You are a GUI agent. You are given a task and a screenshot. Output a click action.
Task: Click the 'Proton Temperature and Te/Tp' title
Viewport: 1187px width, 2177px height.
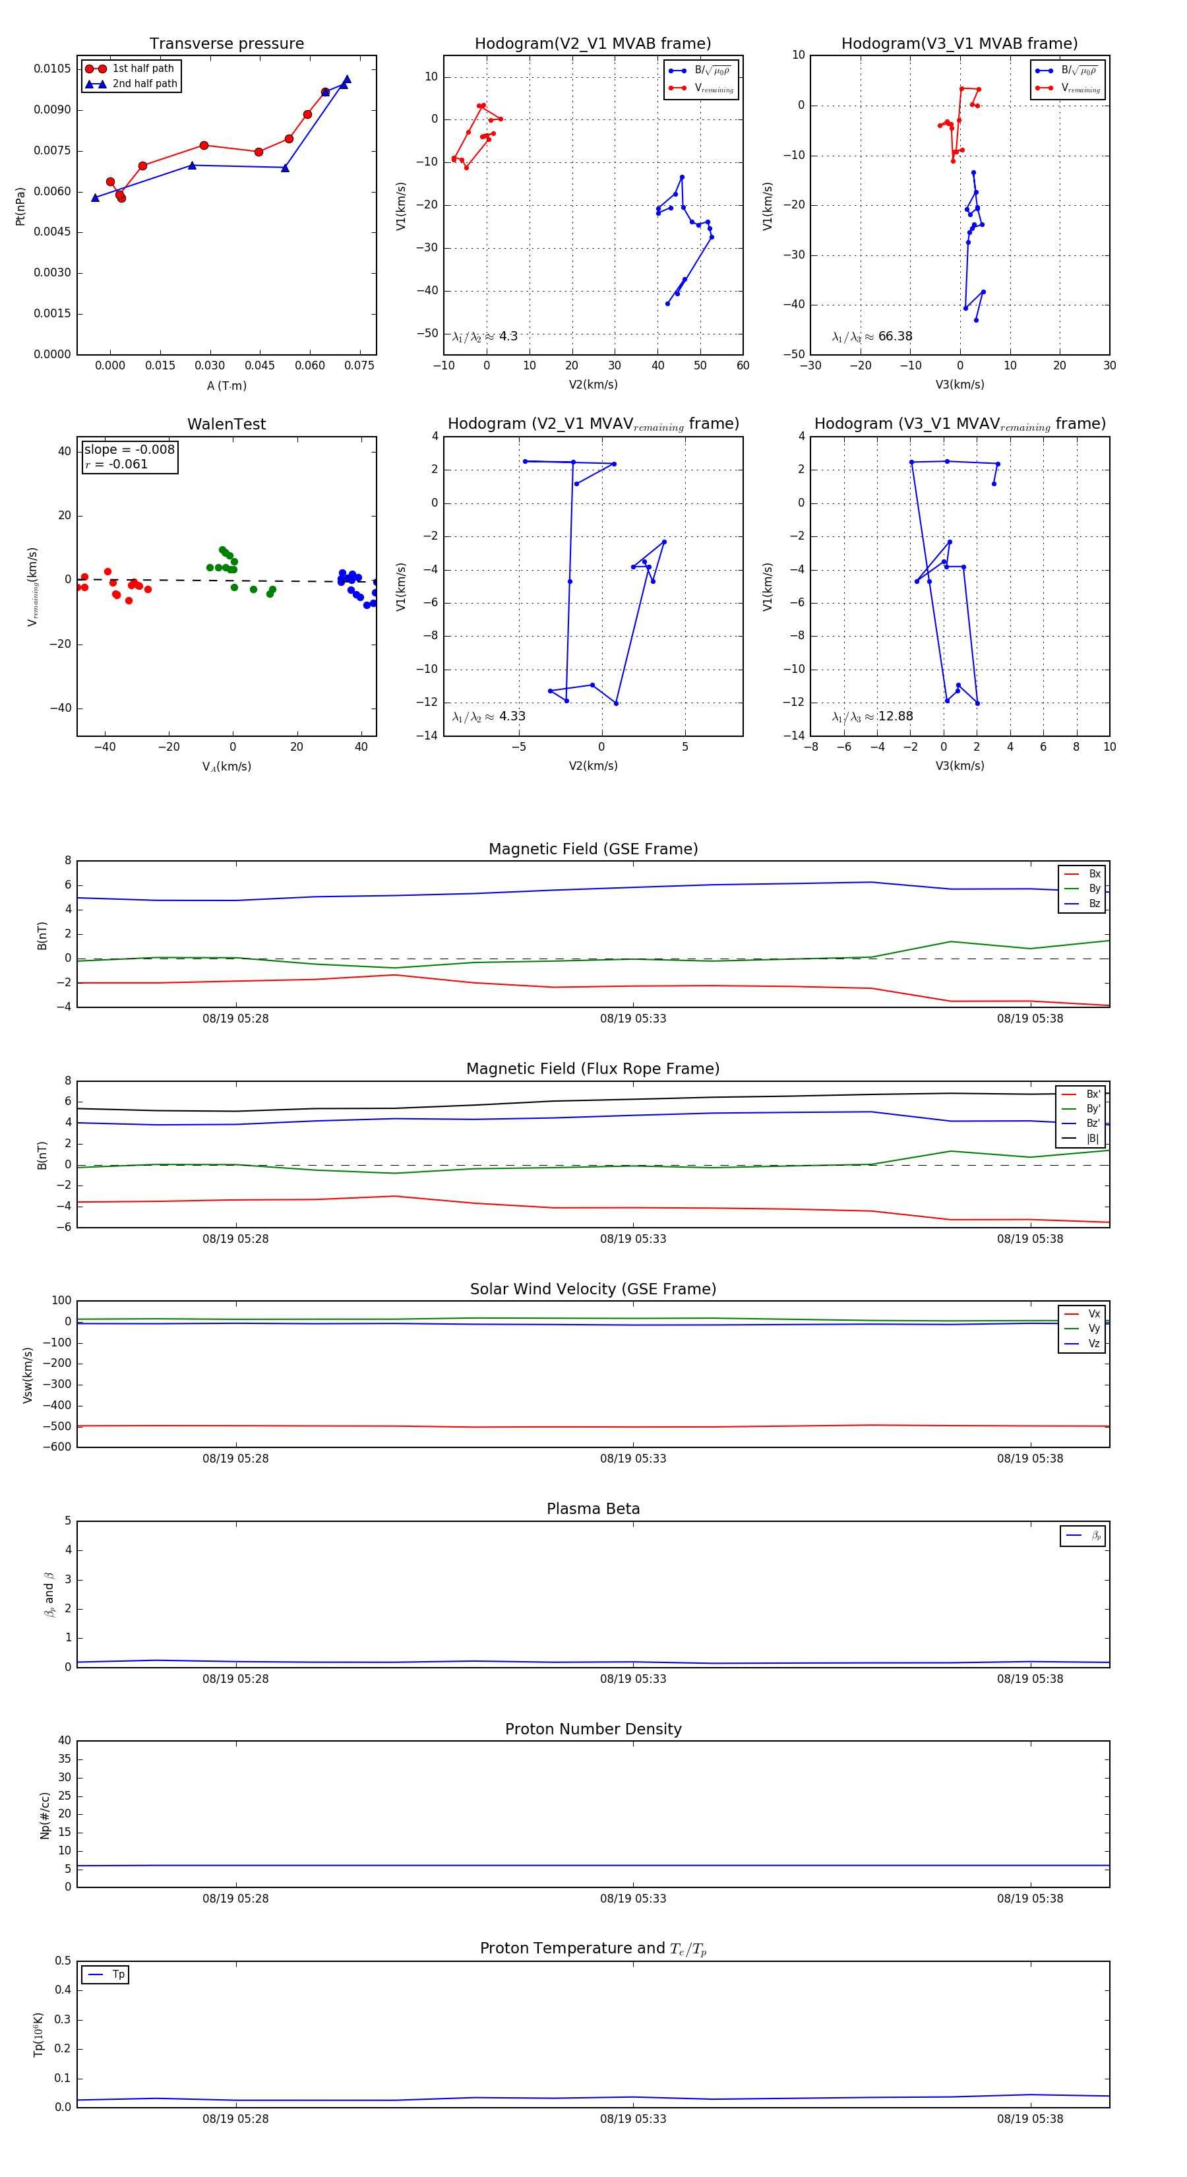pos(593,1948)
